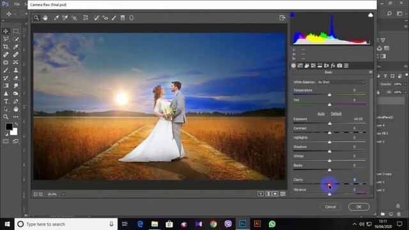Select the Adjustment Brush tool
The width and height of the screenshot is (409, 230).
pos(114,18)
